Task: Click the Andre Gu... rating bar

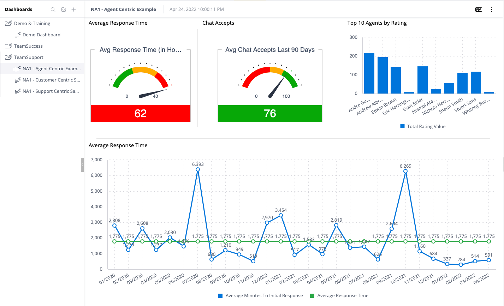Action: click(369, 73)
